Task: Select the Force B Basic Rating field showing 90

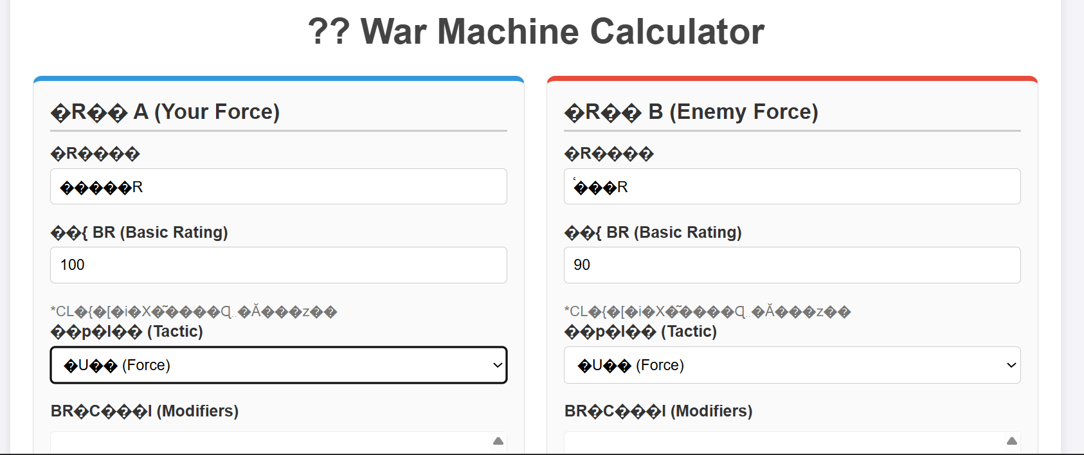Action: [791, 265]
